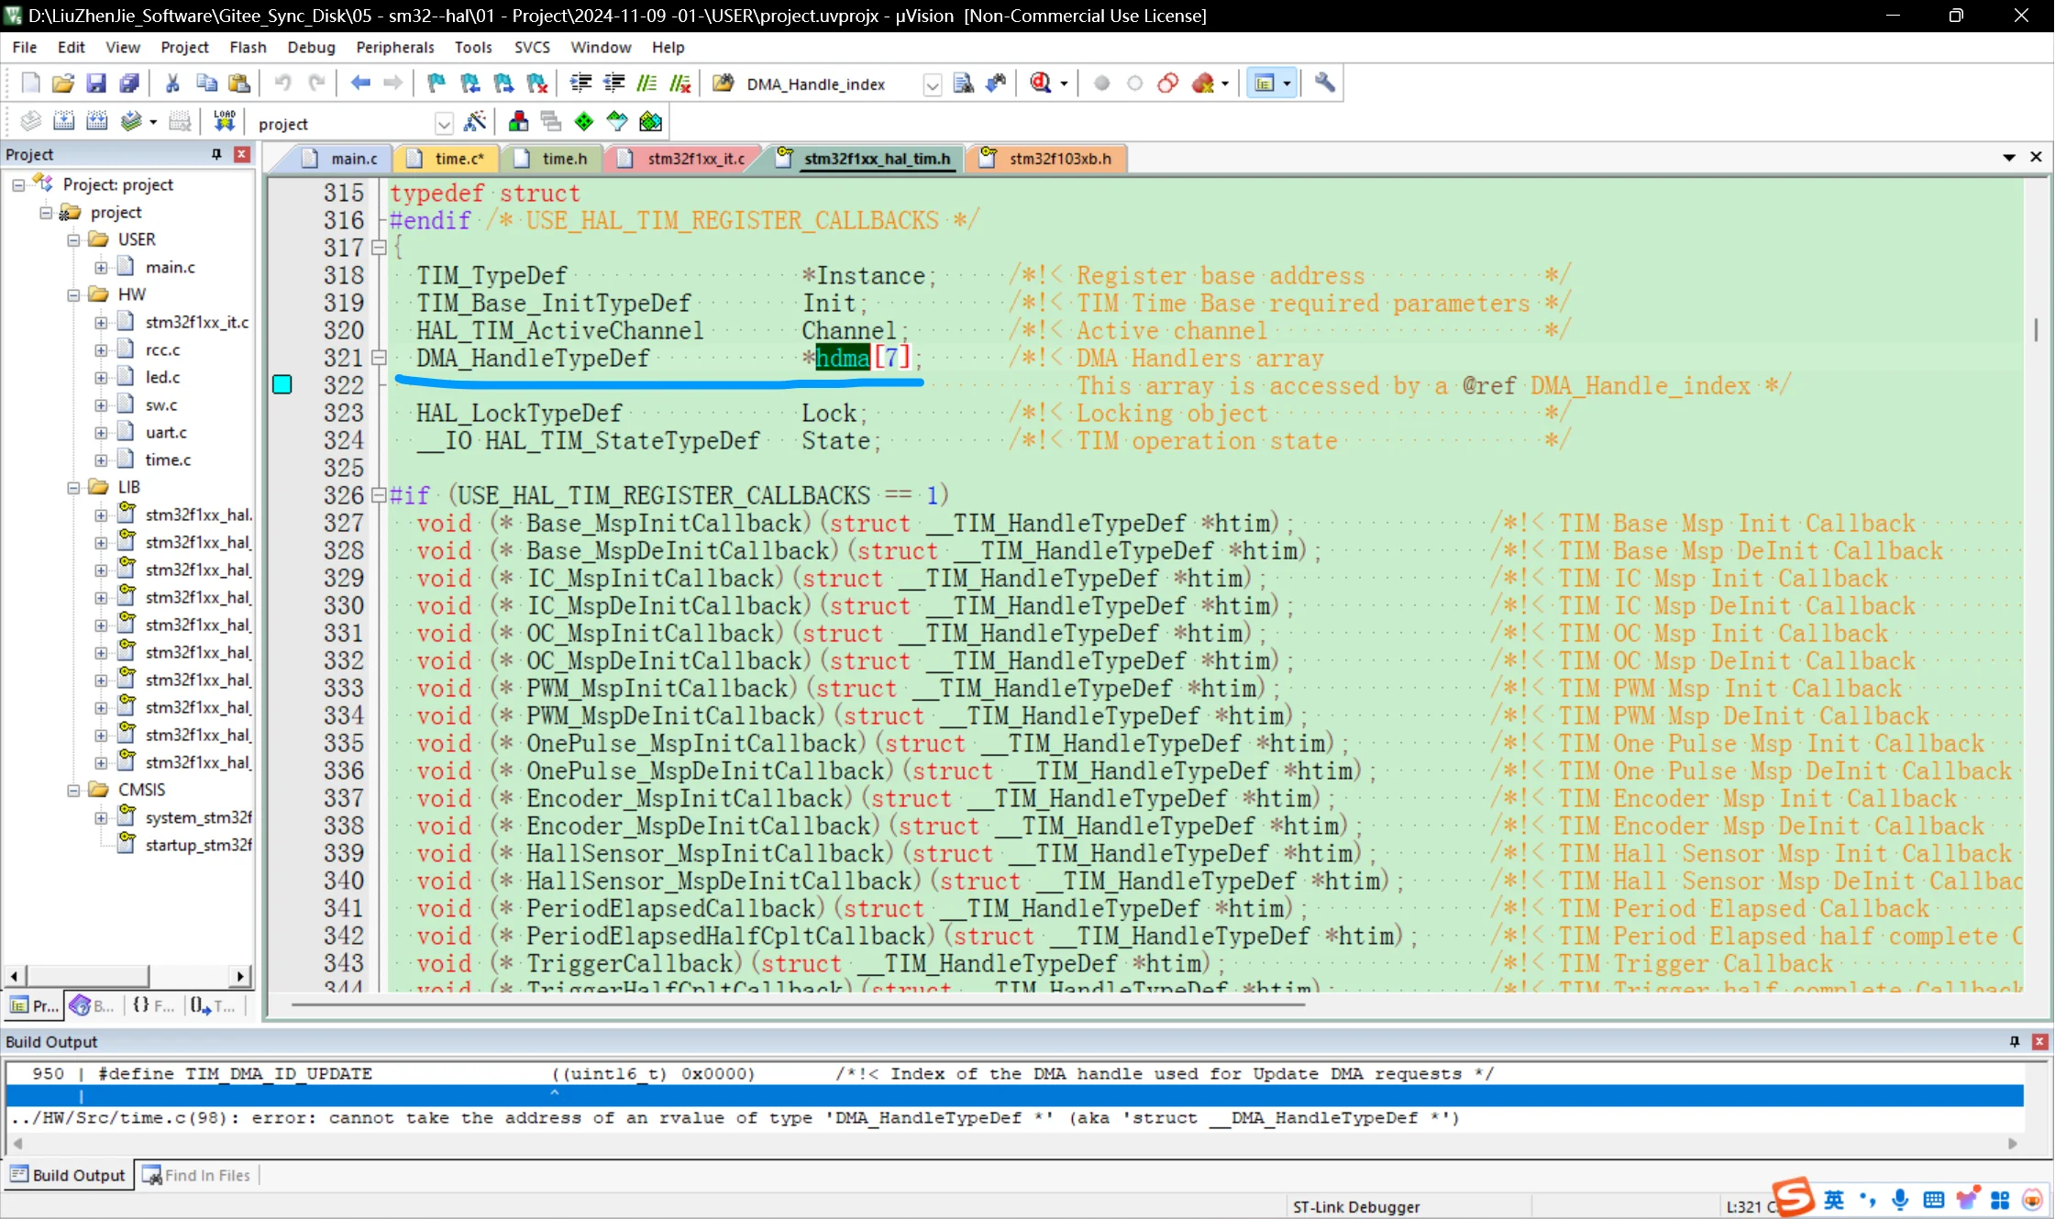
Task: Pin the Build Output panel with the pushpin
Action: click(x=2015, y=1041)
